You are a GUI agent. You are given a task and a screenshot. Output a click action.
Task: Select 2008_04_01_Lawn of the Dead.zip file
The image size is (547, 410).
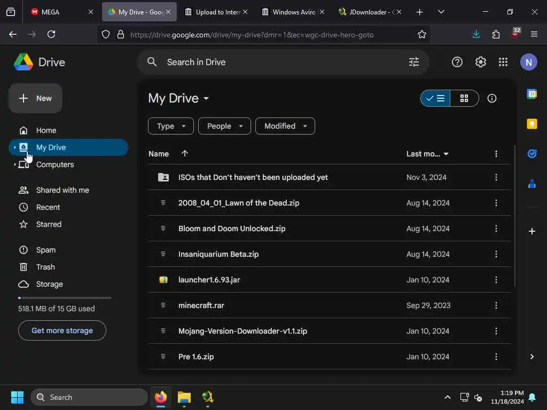tap(329, 203)
